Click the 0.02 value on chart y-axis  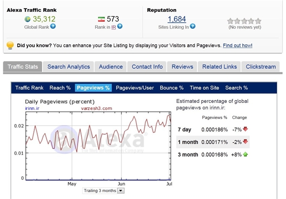point(19,126)
